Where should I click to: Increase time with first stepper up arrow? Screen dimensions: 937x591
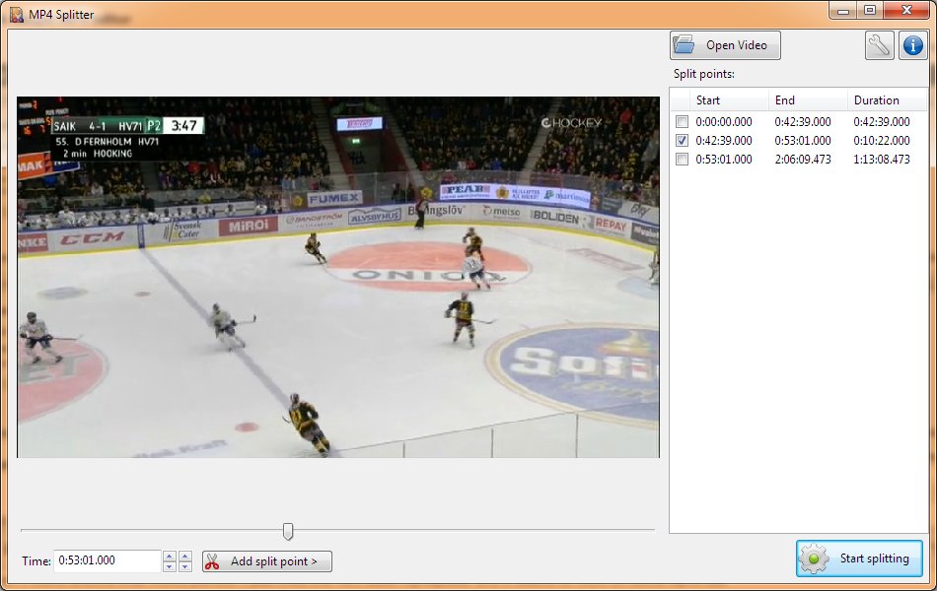(170, 557)
